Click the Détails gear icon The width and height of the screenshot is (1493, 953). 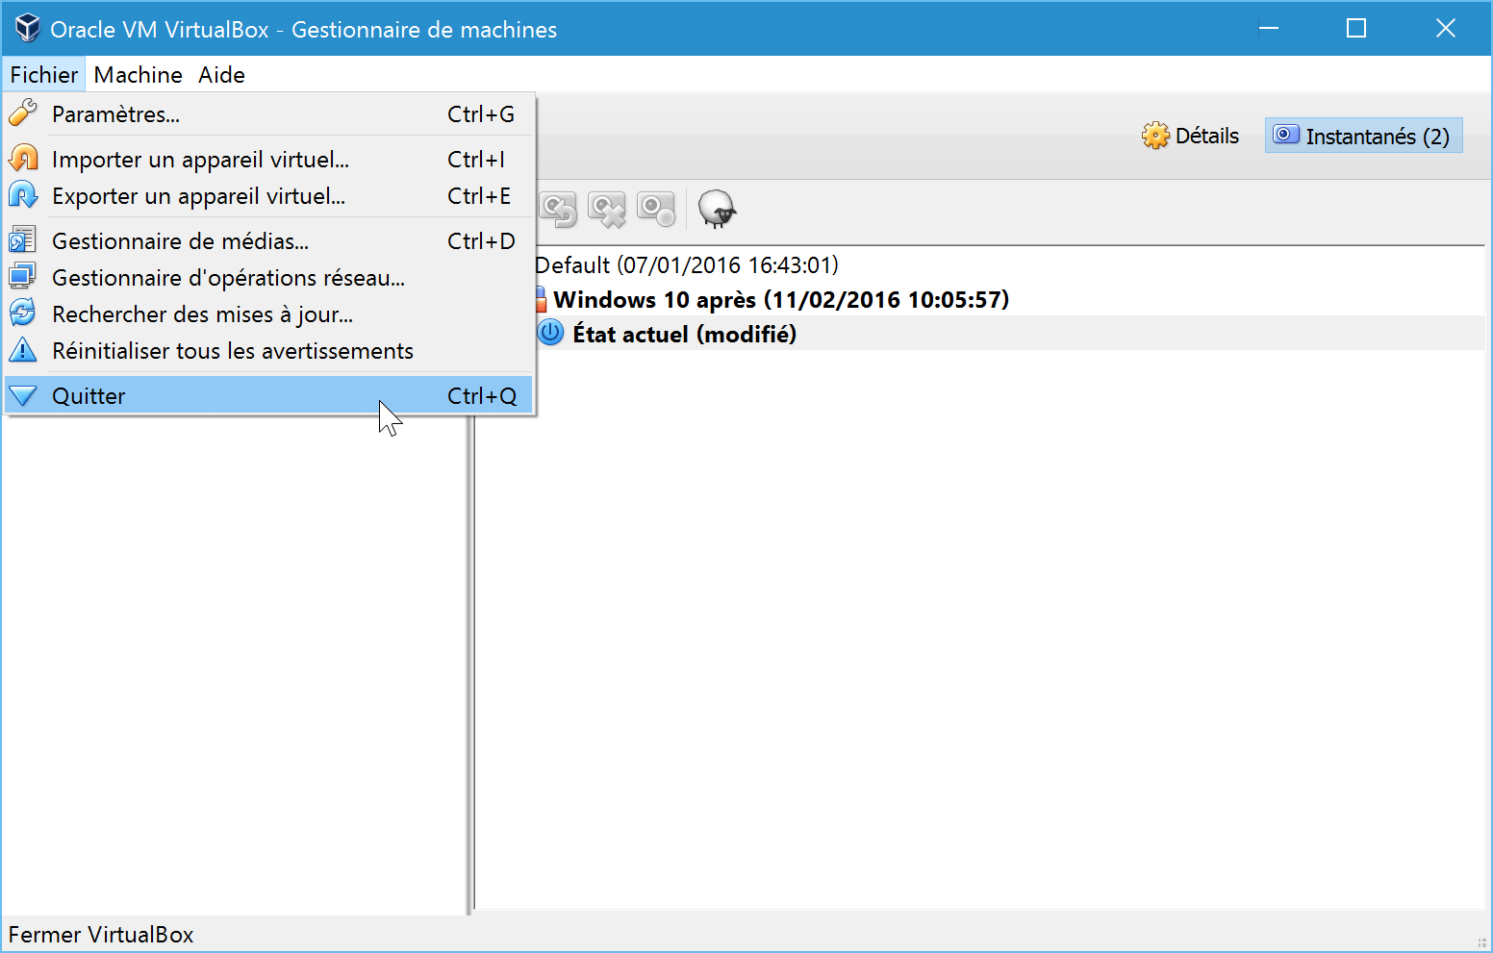point(1155,136)
